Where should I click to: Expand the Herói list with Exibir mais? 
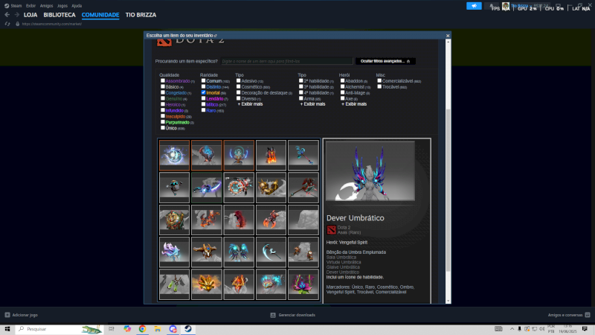[353, 104]
